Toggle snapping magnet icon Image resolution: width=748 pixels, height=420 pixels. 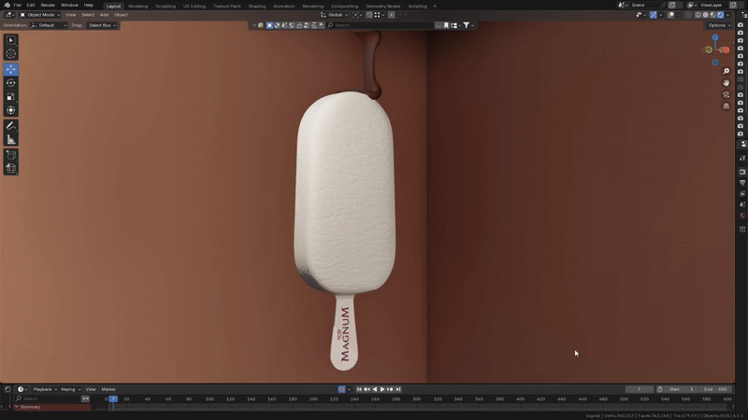click(x=369, y=15)
